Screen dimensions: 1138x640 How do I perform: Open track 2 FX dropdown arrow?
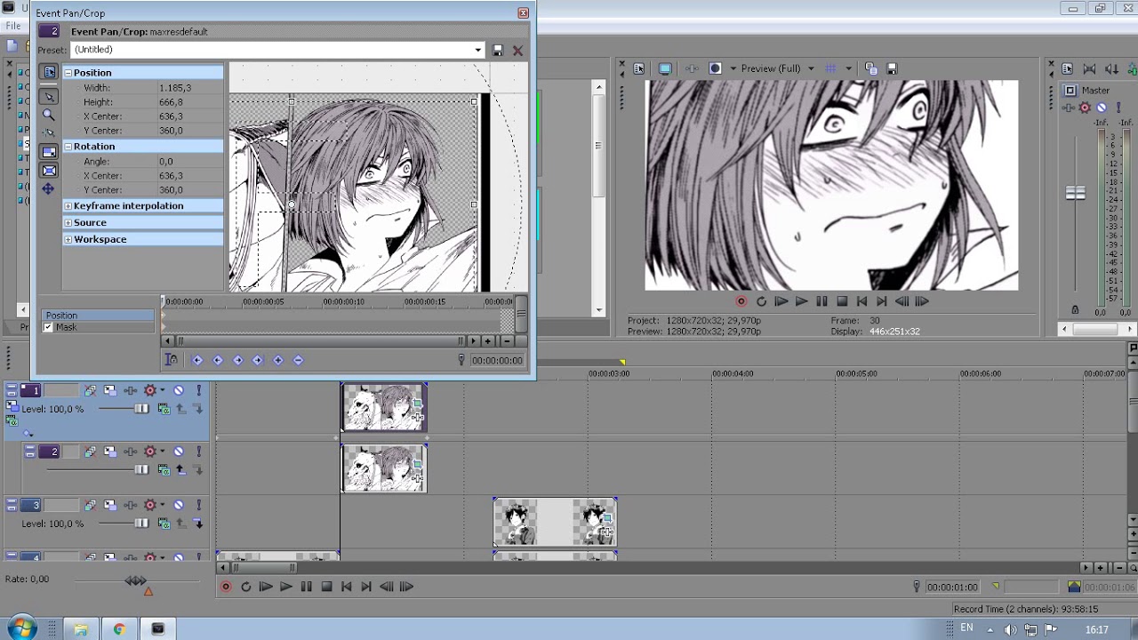coord(162,452)
